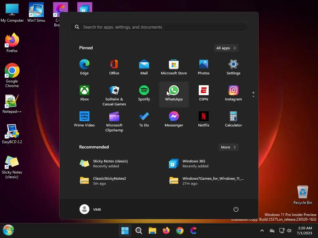
Task: Open the To Do app
Action: [144, 119]
